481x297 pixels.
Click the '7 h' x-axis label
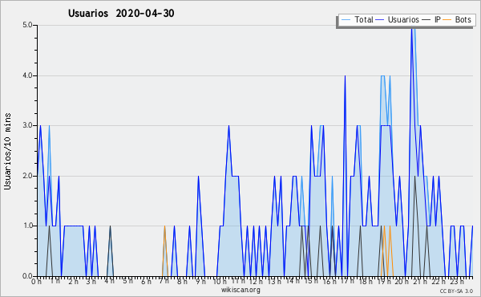[164, 281]
